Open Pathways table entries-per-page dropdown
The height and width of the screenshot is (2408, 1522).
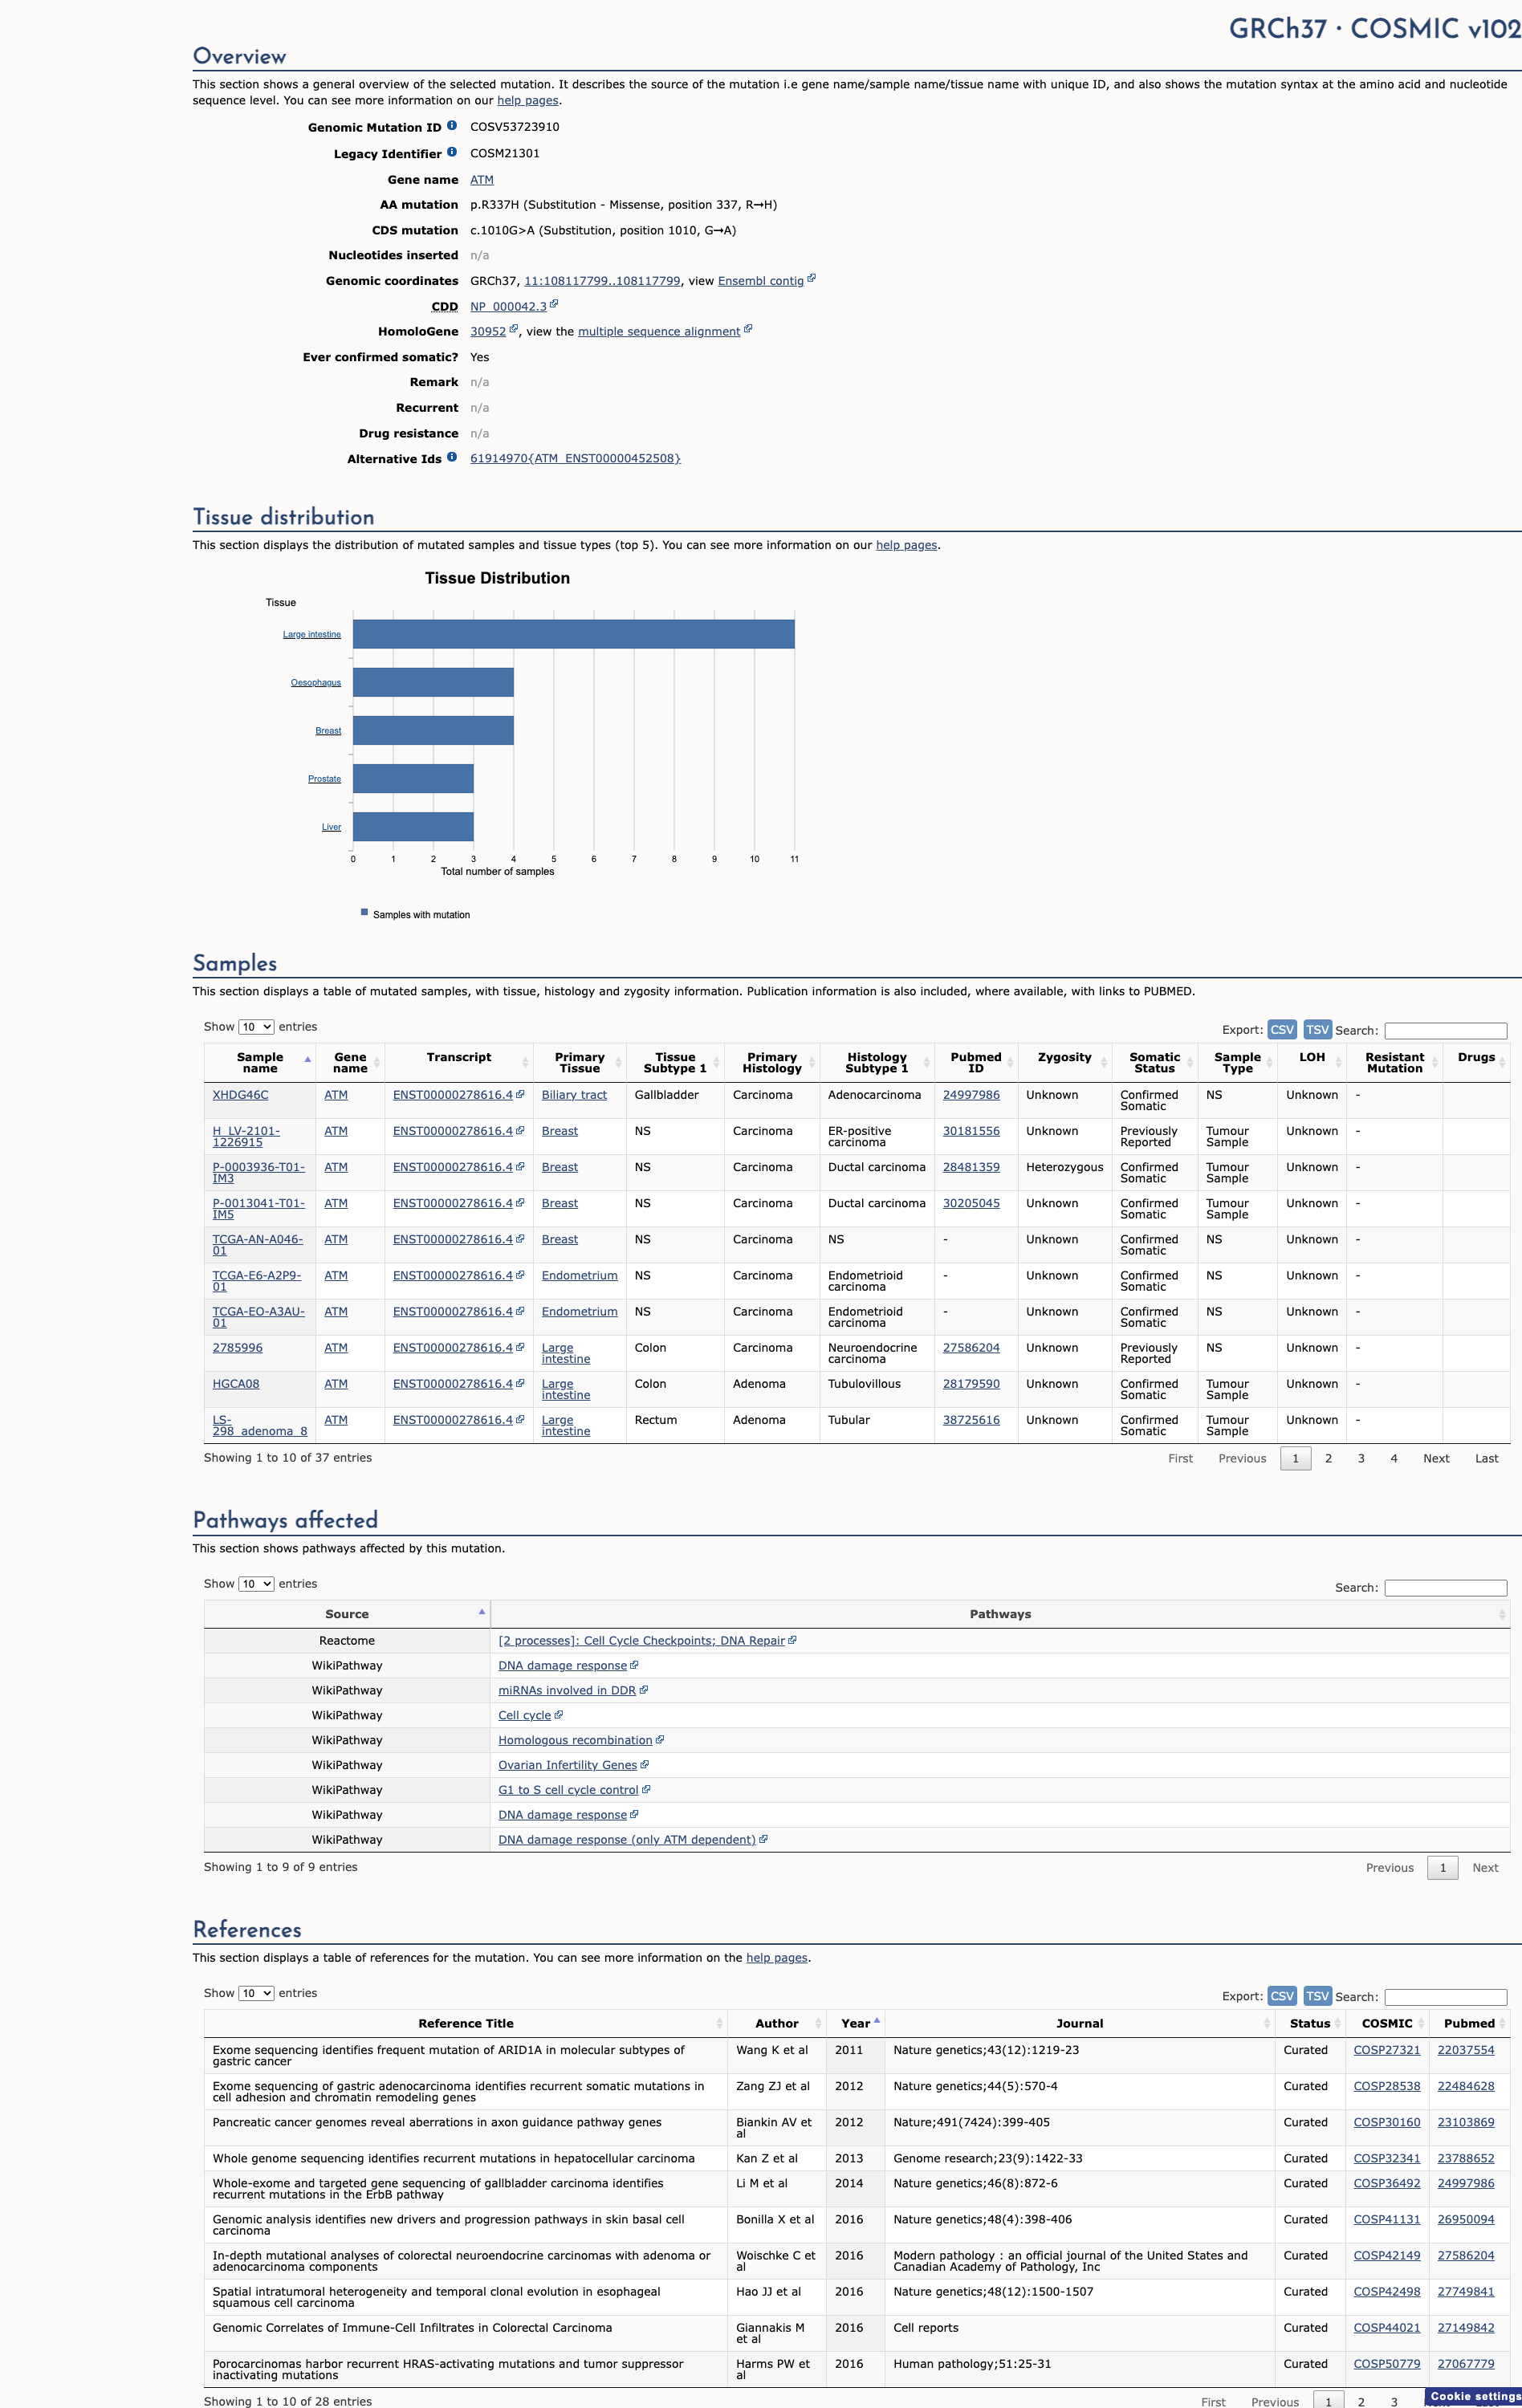pyautogui.click(x=256, y=1584)
